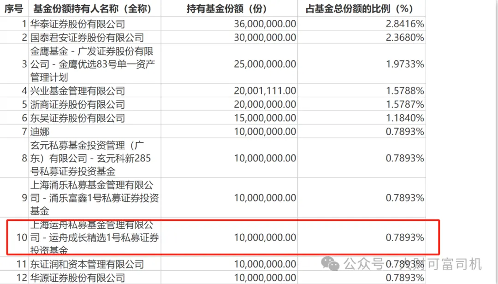Click the amount "30,000,000.00"
The width and height of the screenshot is (498, 284).
click(265, 37)
